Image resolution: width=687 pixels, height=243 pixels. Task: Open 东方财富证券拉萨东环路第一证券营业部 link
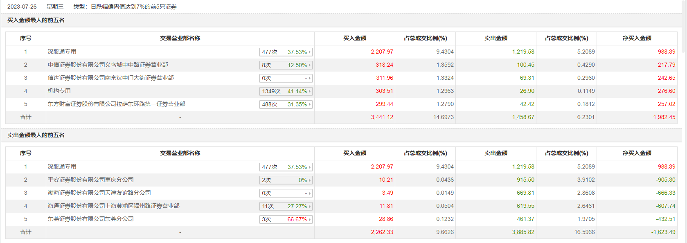tap(116, 104)
